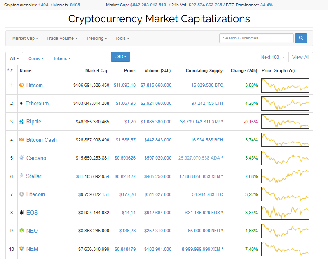Viewport: 328px width, 259px height.
Task: Click Bitcoin price $11.093,10
Action: click(x=125, y=85)
